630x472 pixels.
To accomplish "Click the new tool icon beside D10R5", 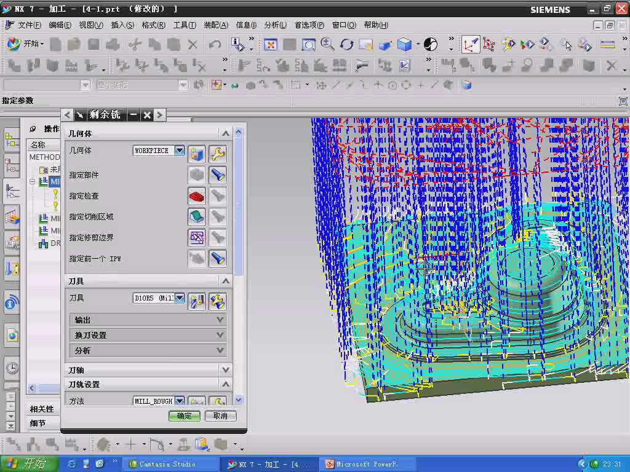I will click(197, 301).
